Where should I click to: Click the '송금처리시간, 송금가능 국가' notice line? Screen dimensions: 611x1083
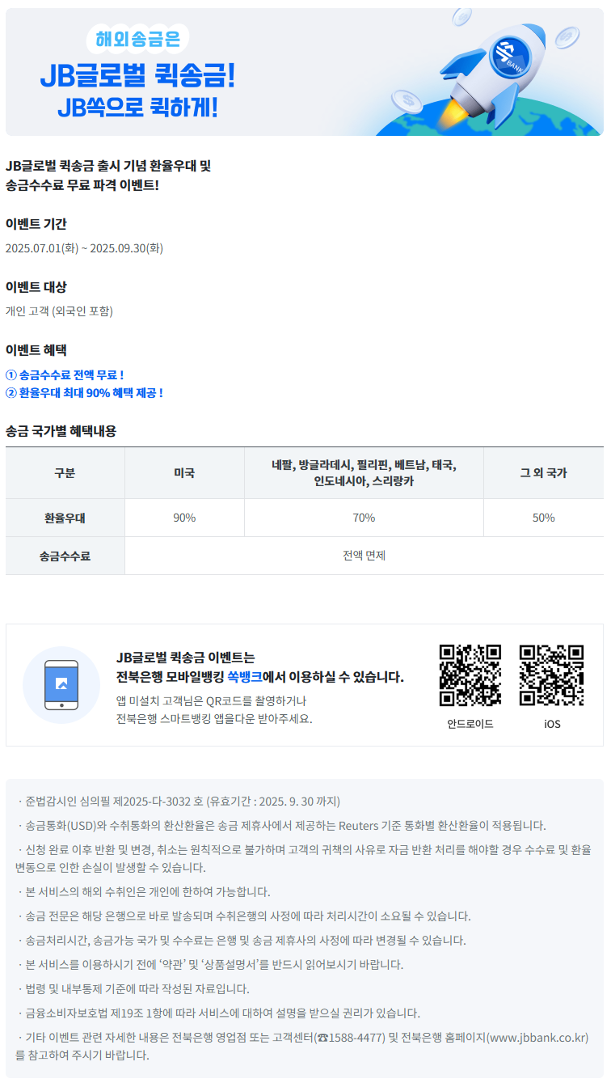(x=241, y=941)
